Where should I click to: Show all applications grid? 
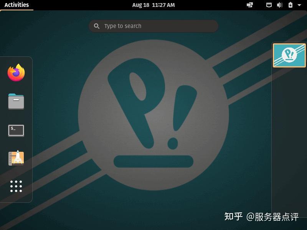[x=16, y=186]
